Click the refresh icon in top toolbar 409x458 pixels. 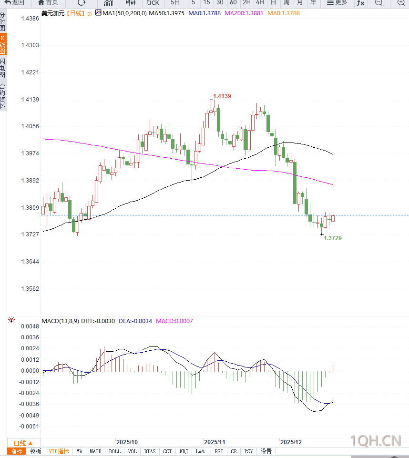click(x=82, y=2)
